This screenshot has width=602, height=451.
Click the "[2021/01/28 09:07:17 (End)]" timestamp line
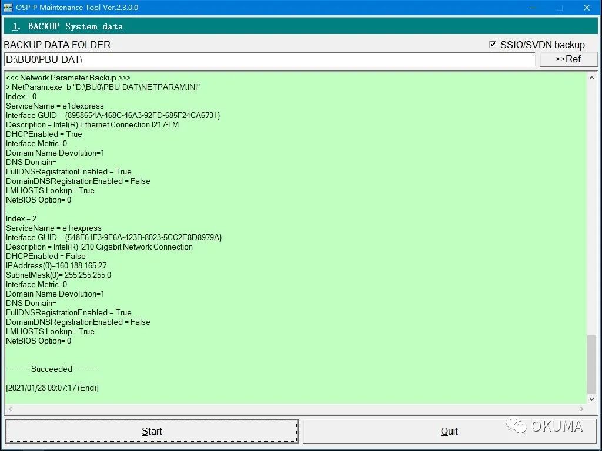pos(52,388)
